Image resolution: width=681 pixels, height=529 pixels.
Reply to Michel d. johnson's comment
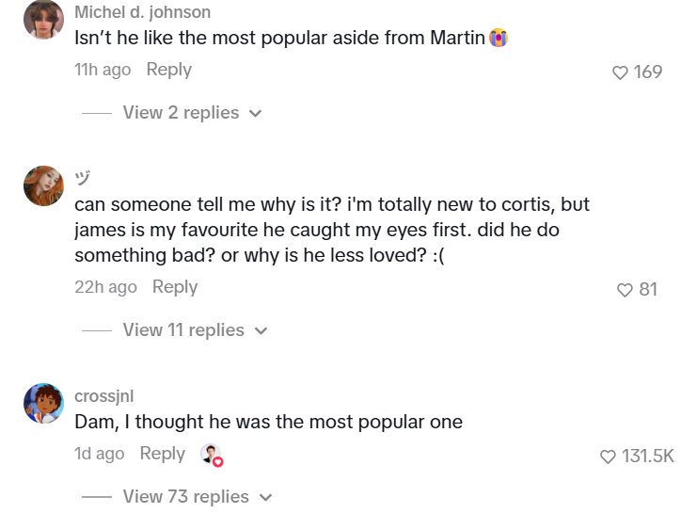tap(169, 70)
